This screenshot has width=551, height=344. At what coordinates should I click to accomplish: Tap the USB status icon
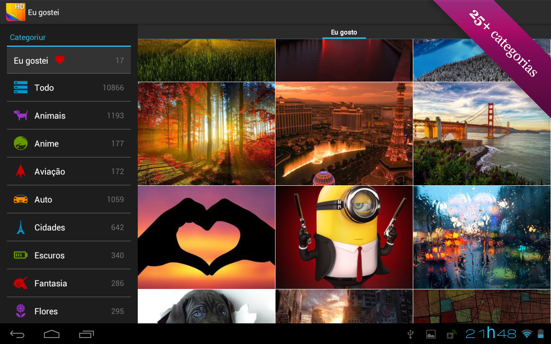[x=411, y=334]
